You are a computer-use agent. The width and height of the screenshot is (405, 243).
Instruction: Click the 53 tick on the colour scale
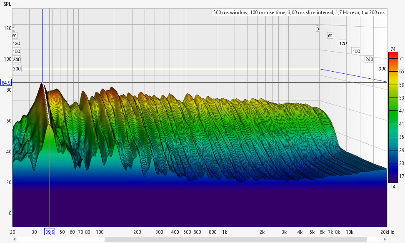click(x=402, y=98)
